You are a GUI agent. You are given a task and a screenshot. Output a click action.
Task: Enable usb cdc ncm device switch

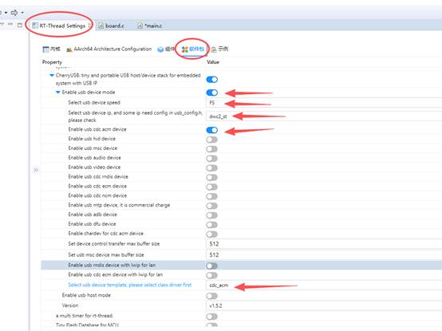tap(212, 196)
